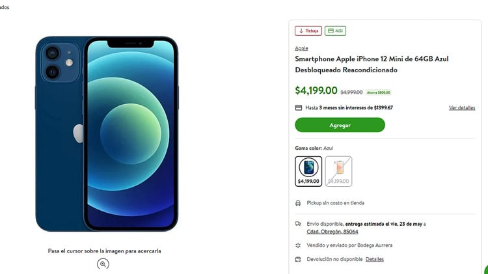
Task: Click the credit card icon beside the installments text
Action: 298,108
